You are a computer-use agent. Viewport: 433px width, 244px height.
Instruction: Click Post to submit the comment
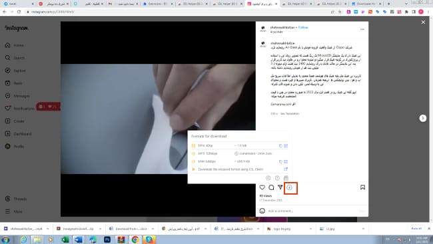(362, 211)
